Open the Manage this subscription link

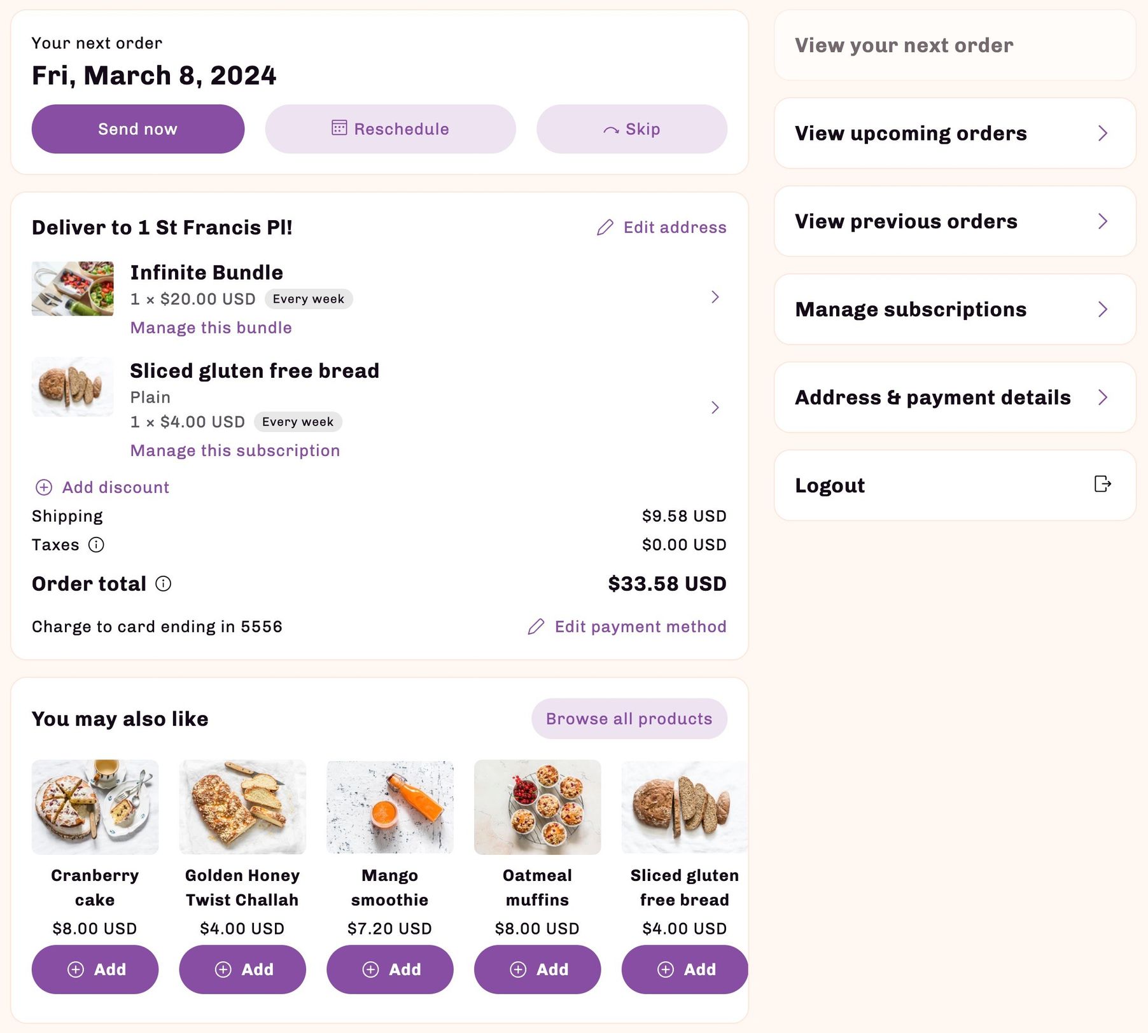235,450
